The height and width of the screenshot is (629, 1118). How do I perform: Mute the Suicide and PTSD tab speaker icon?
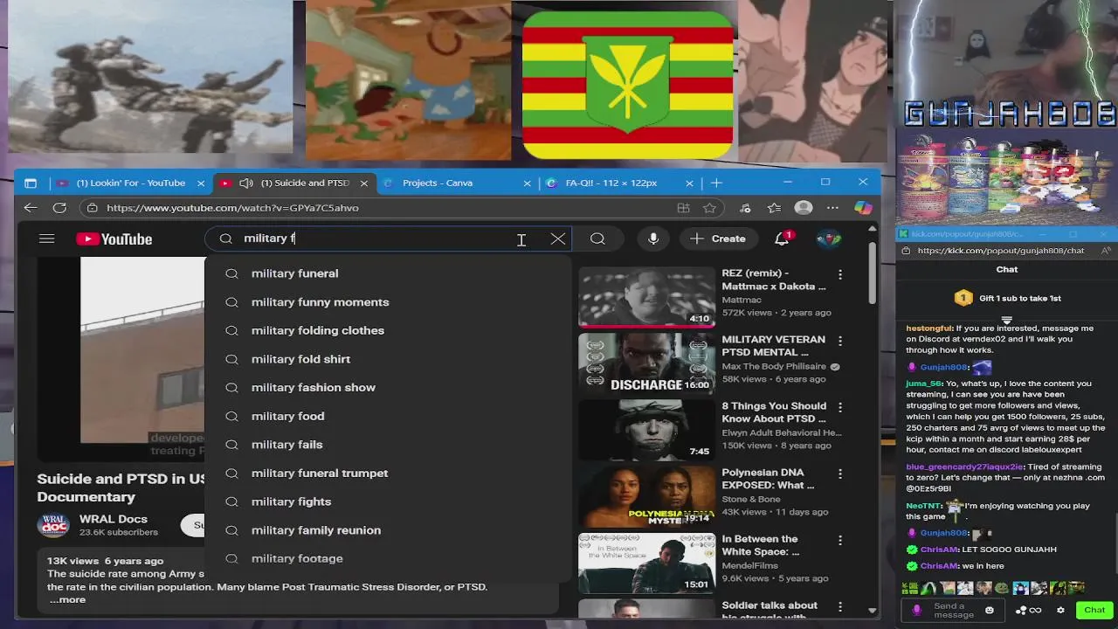[246, 183]
